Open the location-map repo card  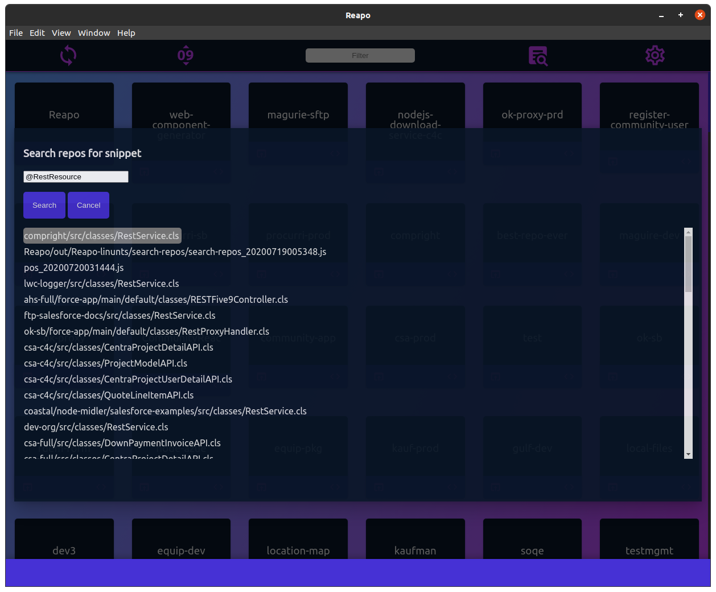click(298, 539)
